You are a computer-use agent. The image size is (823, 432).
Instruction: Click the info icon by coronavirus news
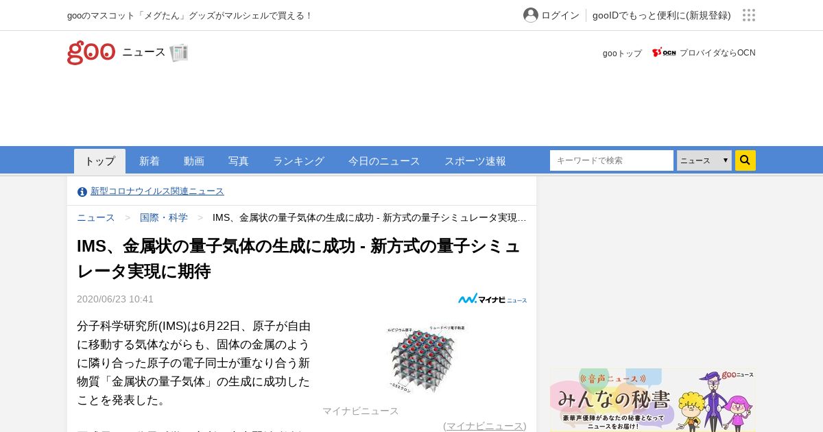coord(82,192)
